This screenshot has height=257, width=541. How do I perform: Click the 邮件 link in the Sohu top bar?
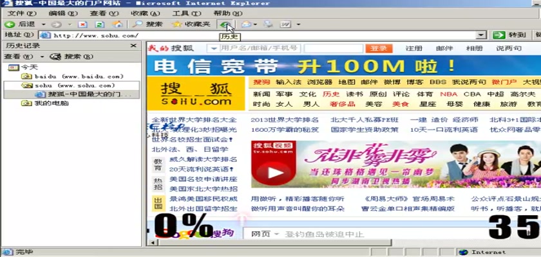coord(444,48)
